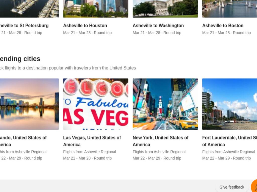257x192 pixels.
Task: Click Orlando, United States of America title
Action: coord(23,141)
